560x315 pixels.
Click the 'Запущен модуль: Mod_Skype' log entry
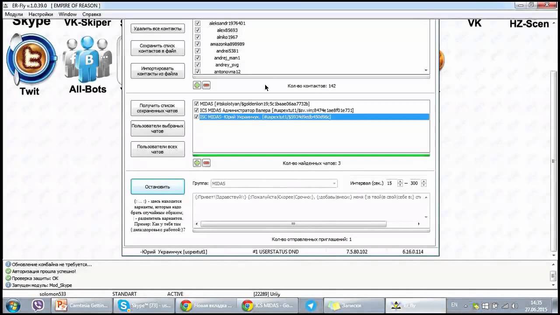(42, 285)
